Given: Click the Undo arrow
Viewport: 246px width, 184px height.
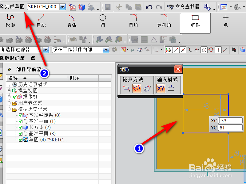Looking at the screenshot, I should [149, 7].
